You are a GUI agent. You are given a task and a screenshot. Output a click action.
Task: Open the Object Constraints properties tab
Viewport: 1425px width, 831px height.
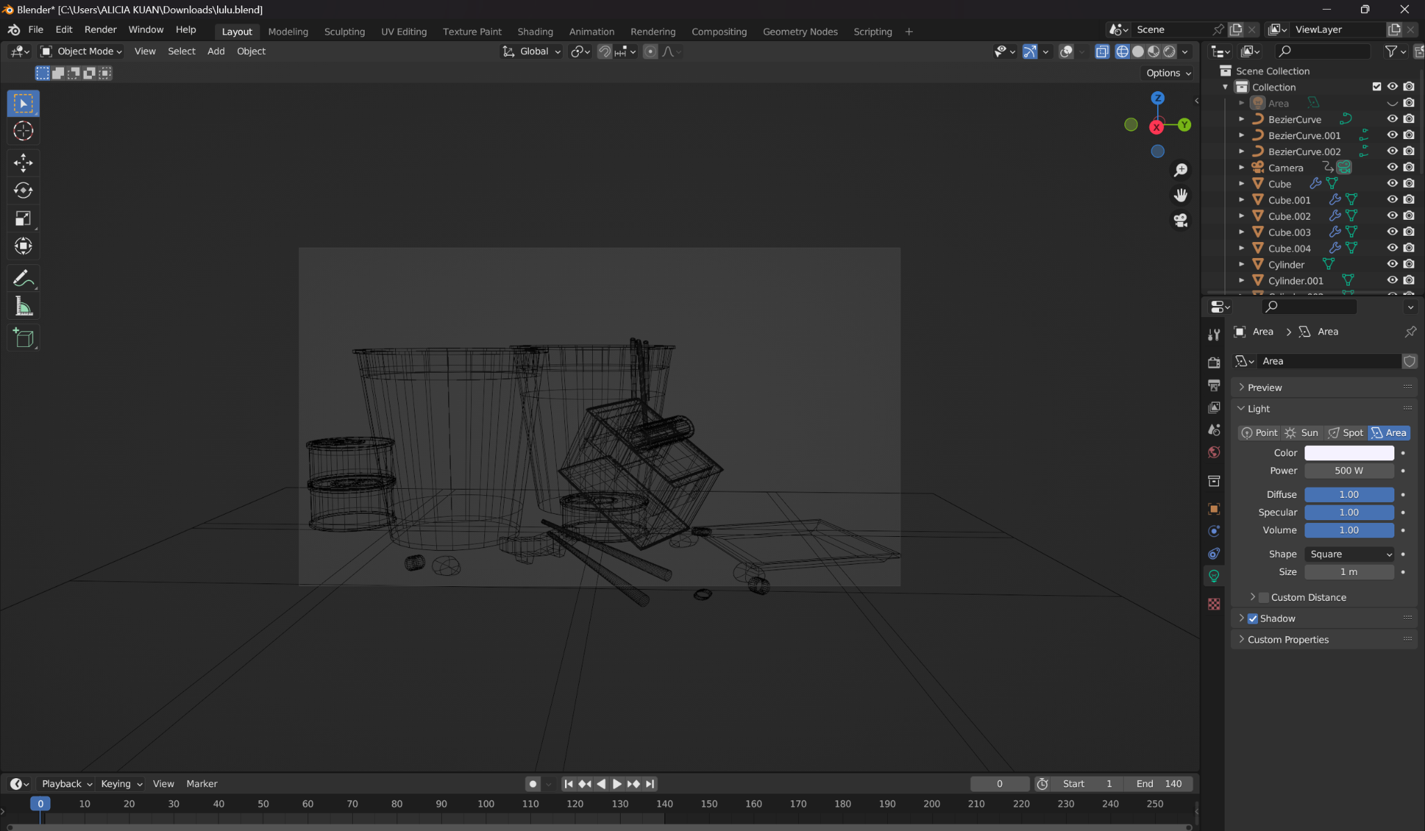click(1213, 554)
